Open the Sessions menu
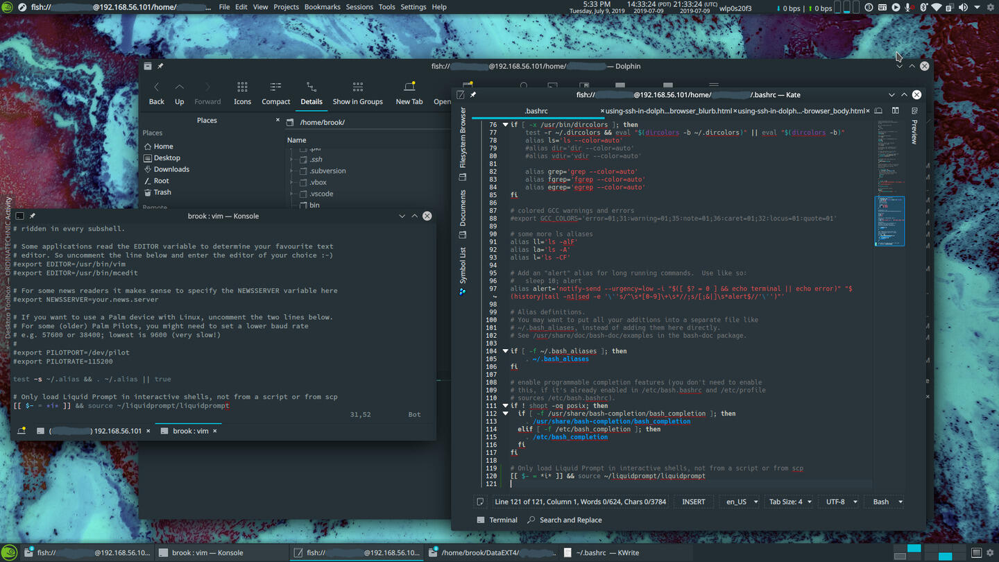This screenshot has width=999, height=562. [359, 7]
